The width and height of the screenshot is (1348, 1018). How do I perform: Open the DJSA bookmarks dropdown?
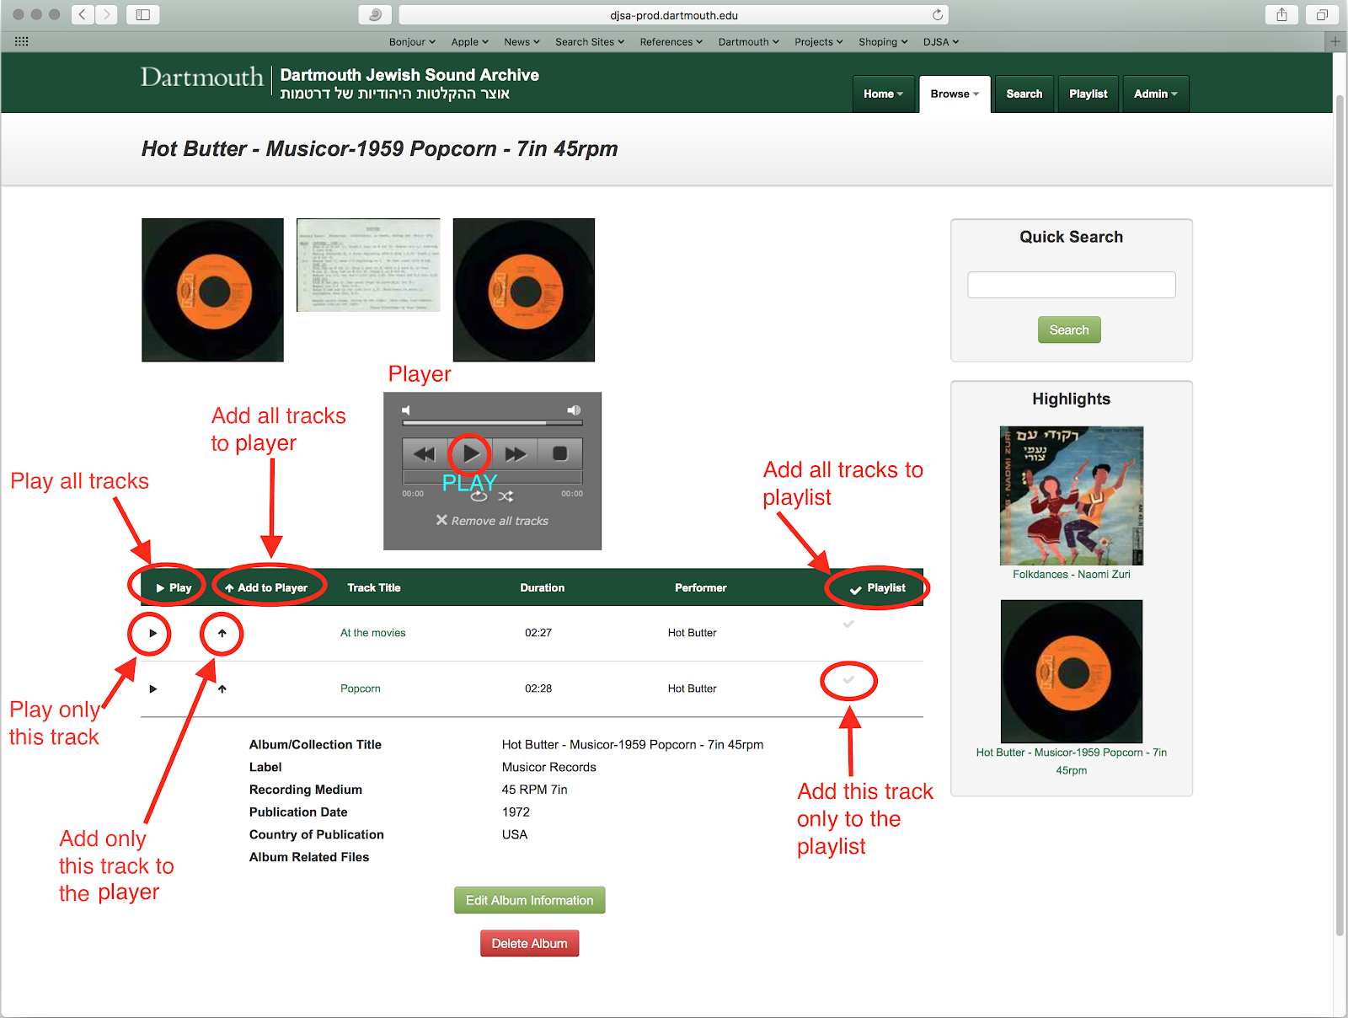[x=940, y=41]
